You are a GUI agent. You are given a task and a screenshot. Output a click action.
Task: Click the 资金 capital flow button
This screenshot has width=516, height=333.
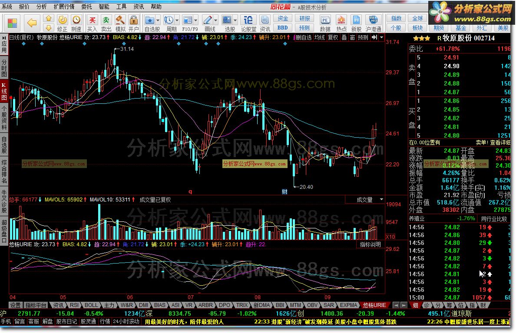click(283, 18)
